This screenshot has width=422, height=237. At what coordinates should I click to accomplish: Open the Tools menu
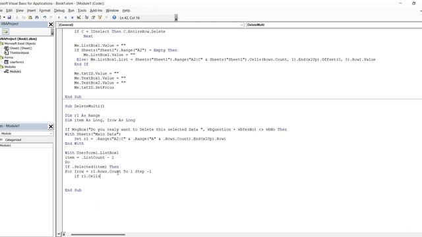[x=82, y=11]
